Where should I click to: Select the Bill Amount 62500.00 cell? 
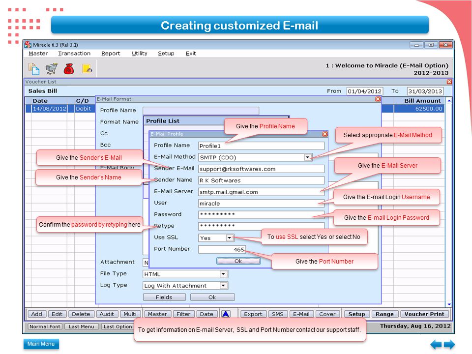pyautogui.click(x=418, y=109)
